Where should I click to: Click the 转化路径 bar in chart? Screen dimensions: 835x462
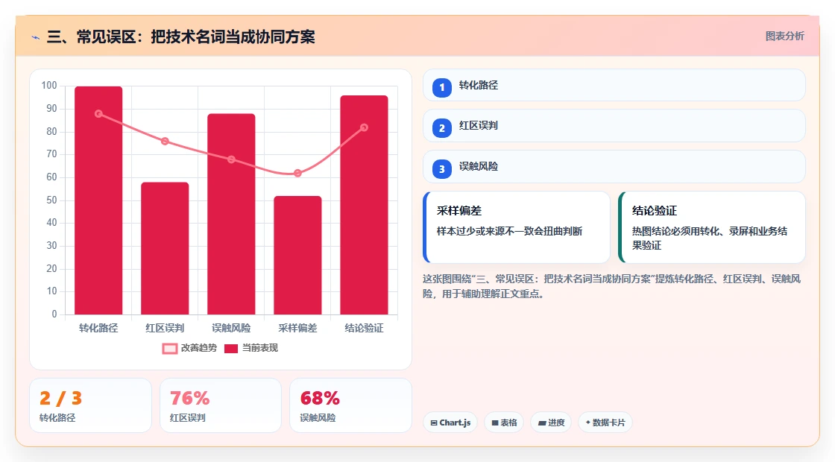tap(98, 200)
